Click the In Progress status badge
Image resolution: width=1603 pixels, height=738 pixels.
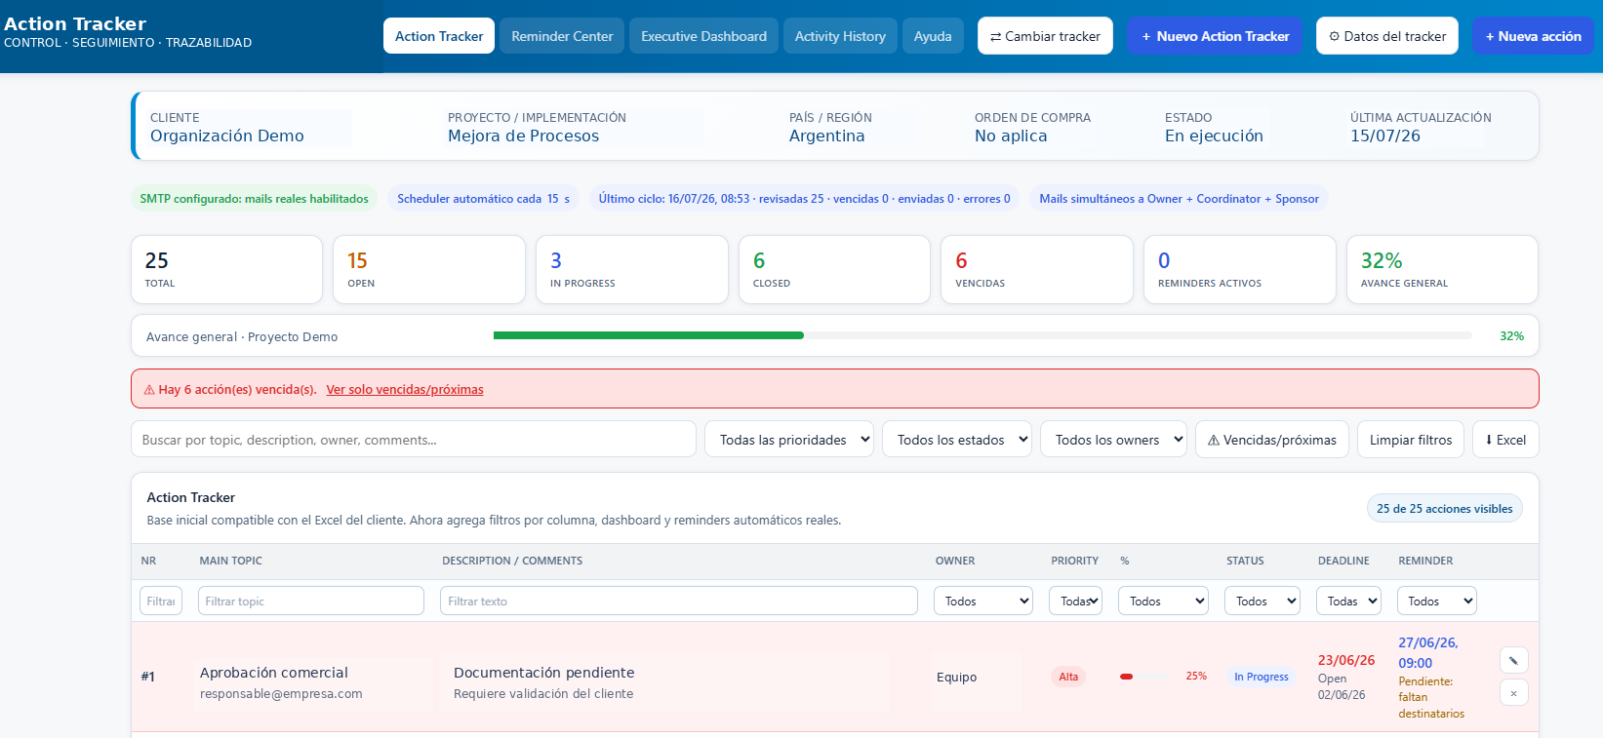point(1261,677)
